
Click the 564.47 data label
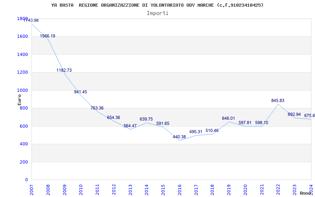point(130,126)
